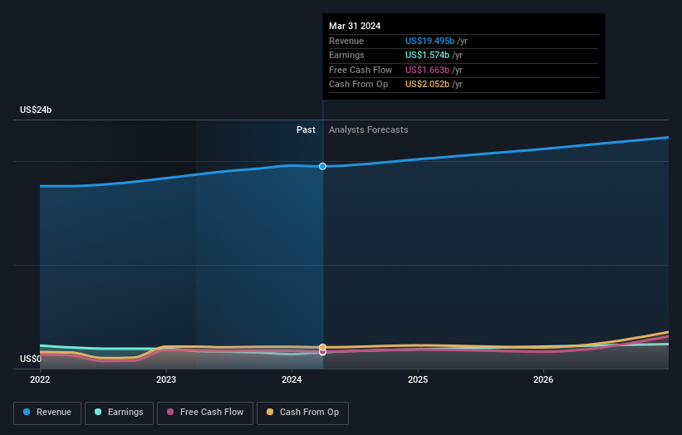Click the US$24b y-axis label
The width and height of the screenshot is (682, 435).
pos(36,110)
